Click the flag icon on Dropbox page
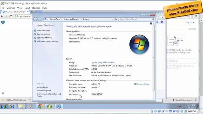The height and width of the screenshot is (114, 203). pos(3,93)
